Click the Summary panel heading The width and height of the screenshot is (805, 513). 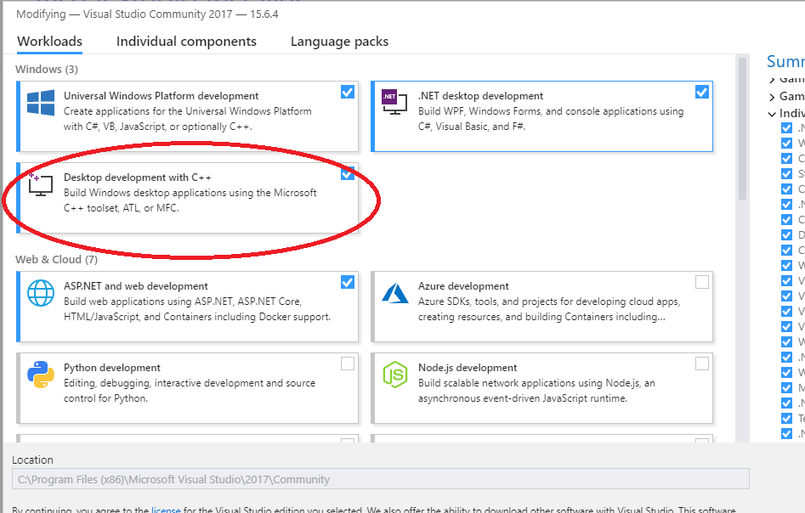point(785,61)
